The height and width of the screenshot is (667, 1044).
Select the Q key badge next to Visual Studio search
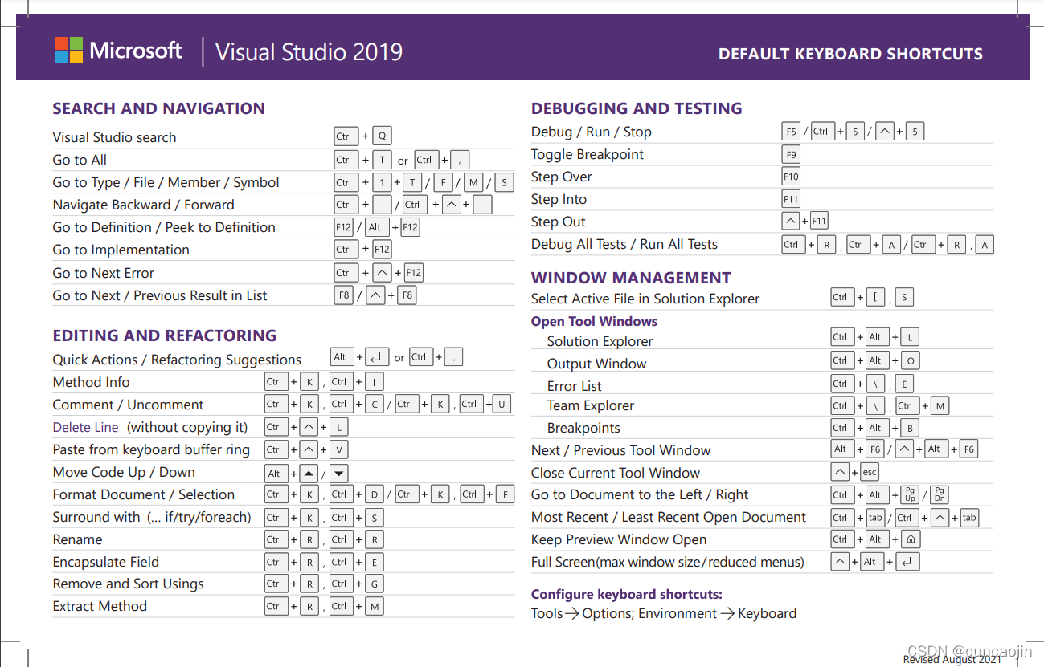click(382, 136)
